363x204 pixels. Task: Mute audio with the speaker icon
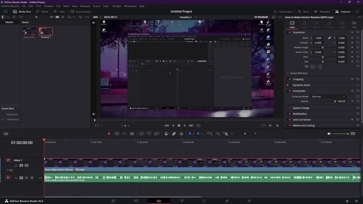329,134
